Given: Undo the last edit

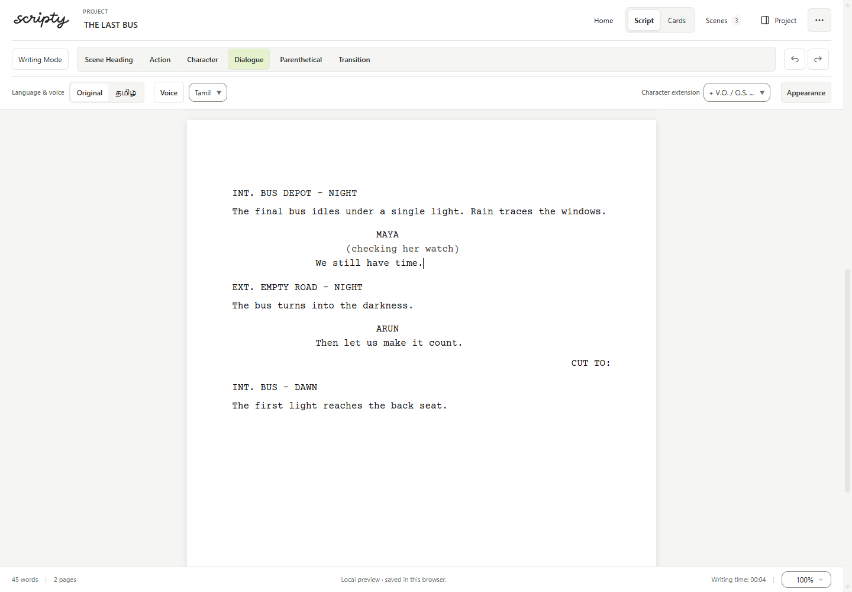Looking at the screenshot, I should 795,59.
